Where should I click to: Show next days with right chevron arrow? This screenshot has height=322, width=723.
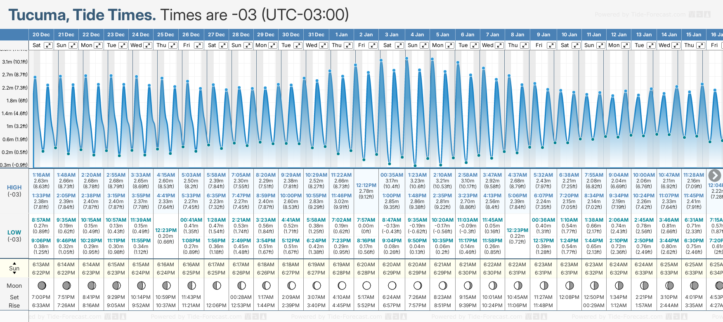(x=714, y=175)
